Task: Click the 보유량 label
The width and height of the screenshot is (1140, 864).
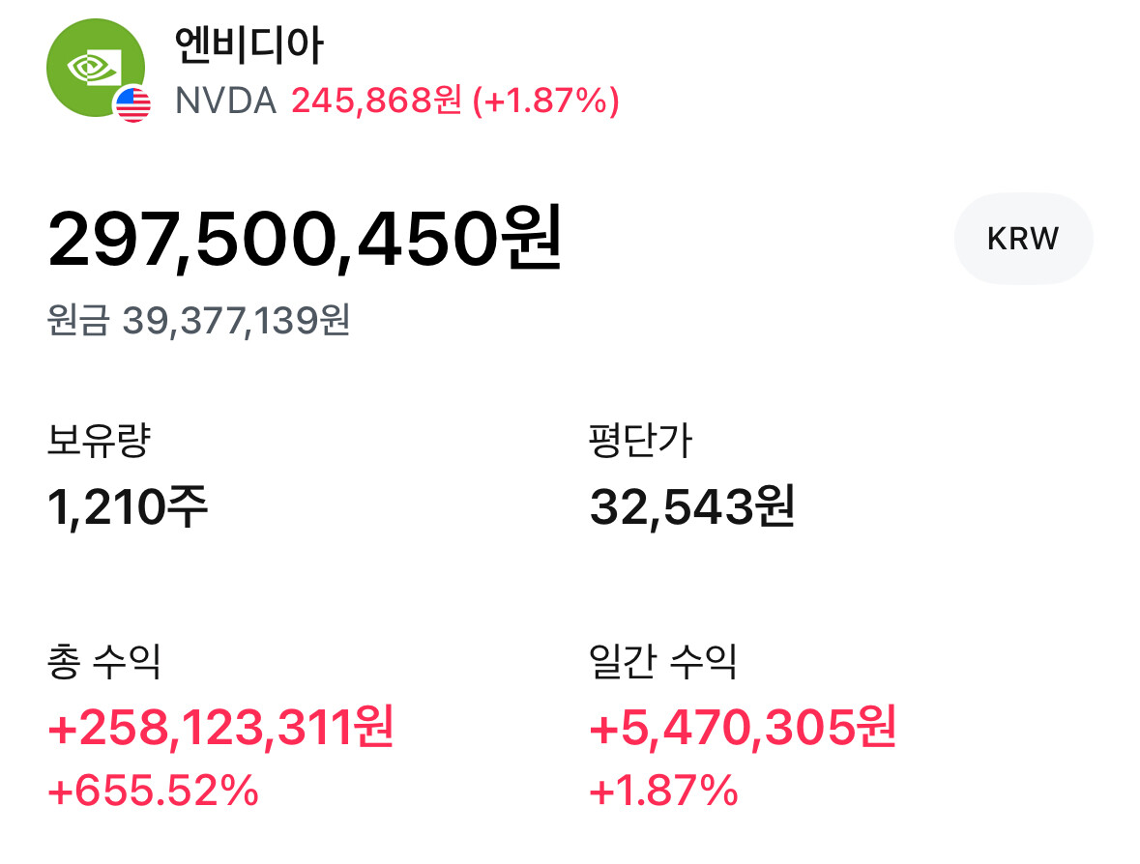Action: coord(99,442)
